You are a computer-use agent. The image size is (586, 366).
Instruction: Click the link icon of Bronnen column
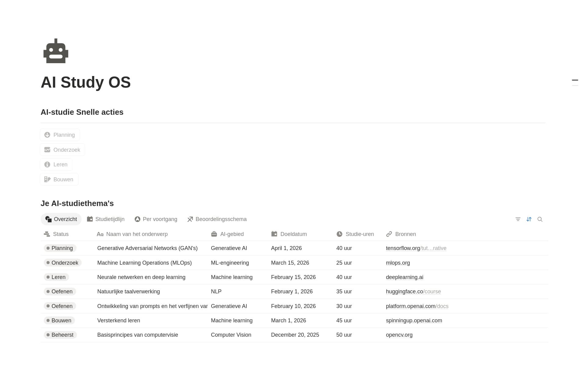pos(389,234)
